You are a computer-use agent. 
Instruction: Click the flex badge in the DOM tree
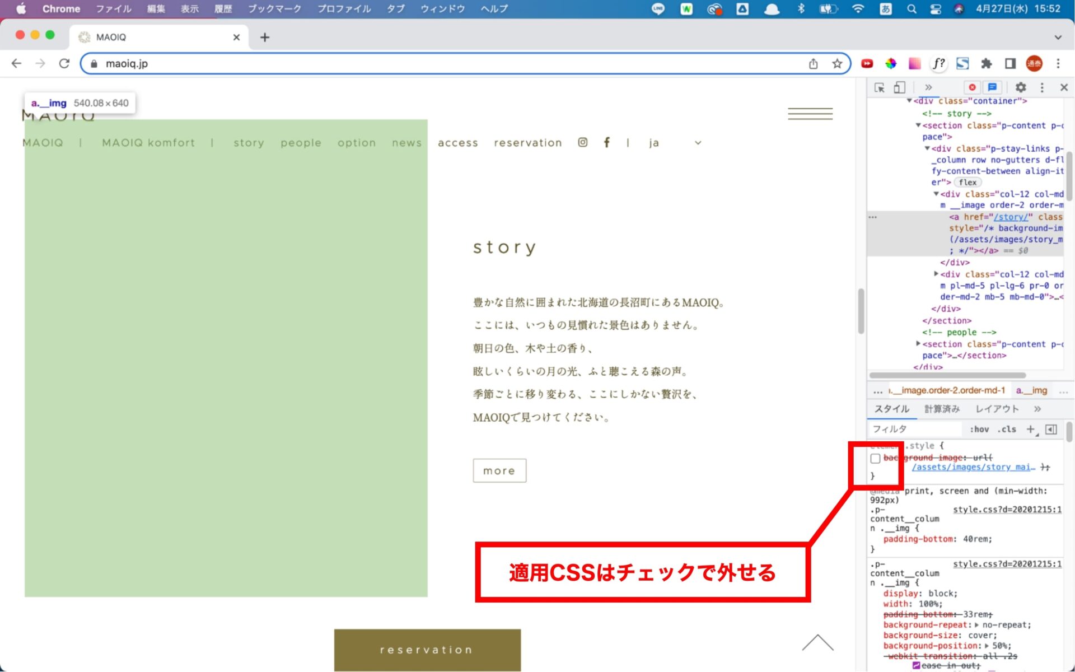coord(968,183)
